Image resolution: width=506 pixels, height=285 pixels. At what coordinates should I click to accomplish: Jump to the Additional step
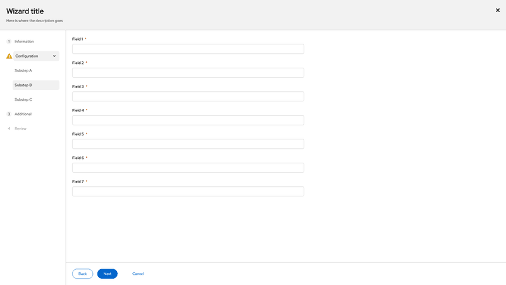(23, 114)
